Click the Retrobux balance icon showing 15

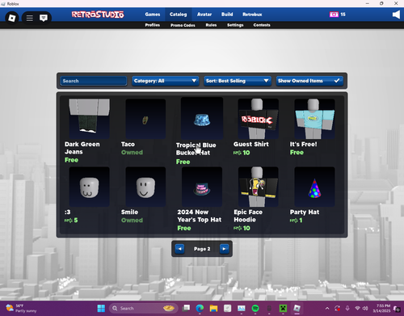point(334,15)
